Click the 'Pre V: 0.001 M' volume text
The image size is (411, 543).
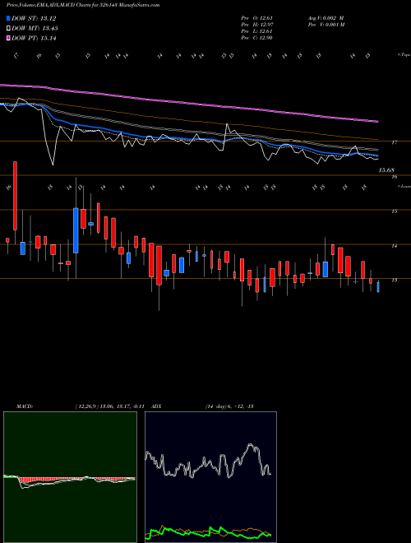326,25
